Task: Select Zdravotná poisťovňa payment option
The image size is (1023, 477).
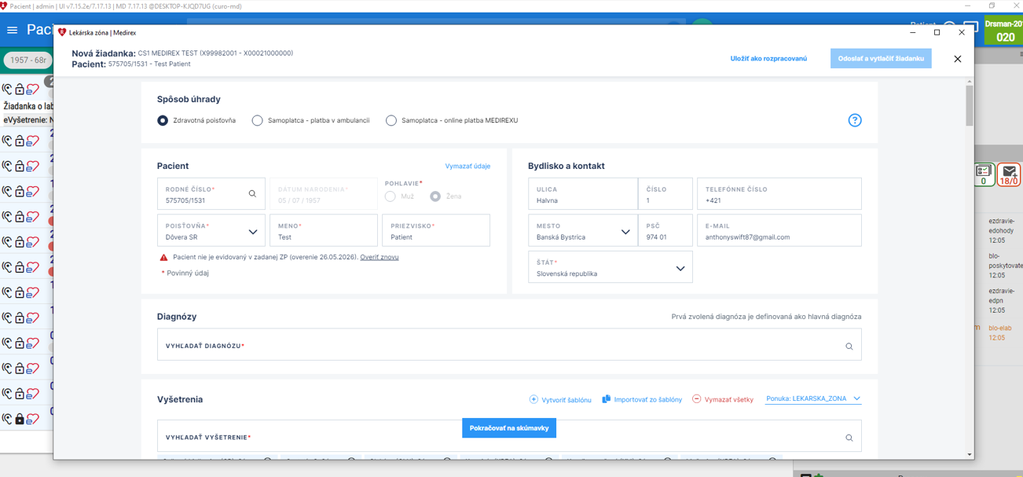Action: point(163,120)
